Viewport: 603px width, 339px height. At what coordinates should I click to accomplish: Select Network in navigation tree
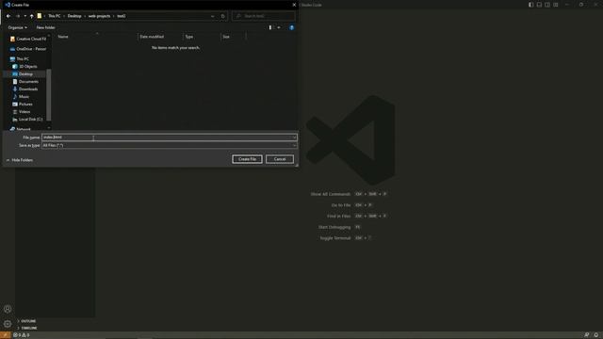coord(20,129)
